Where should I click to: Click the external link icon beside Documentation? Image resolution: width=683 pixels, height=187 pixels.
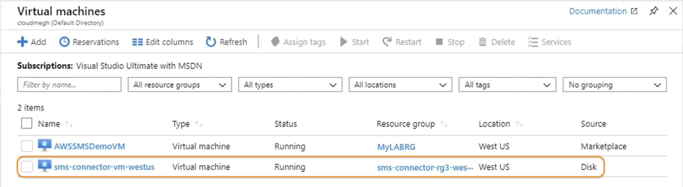(x=634, y=11)
